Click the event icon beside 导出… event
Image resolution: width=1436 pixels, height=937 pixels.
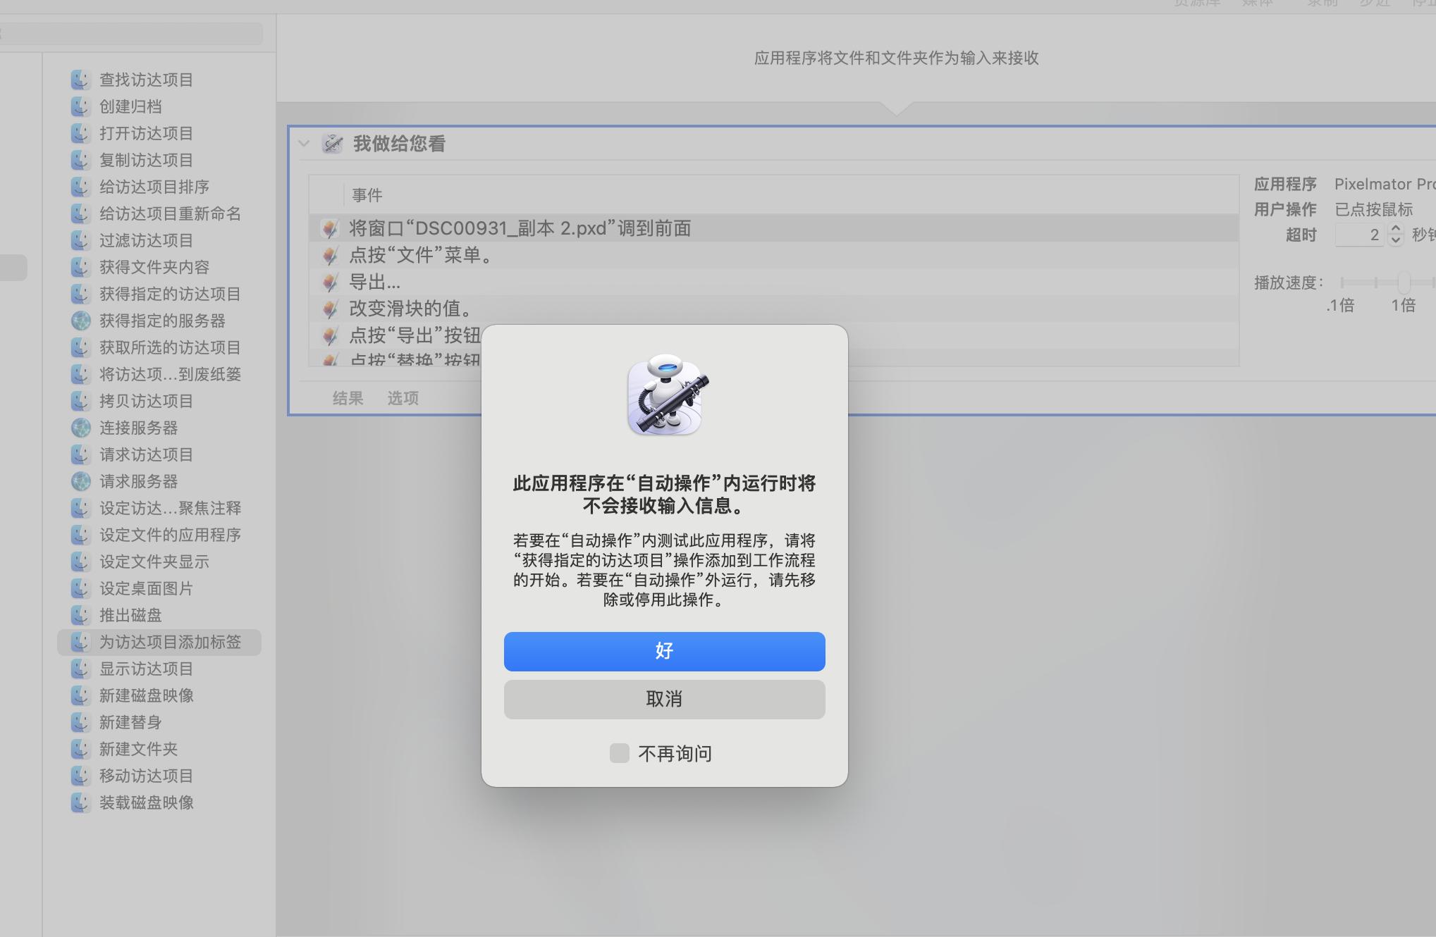click(329, 282)
